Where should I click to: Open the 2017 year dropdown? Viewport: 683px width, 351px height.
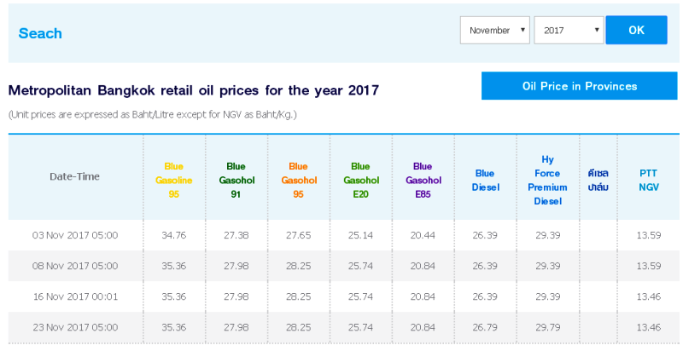[x=569, y=31]
